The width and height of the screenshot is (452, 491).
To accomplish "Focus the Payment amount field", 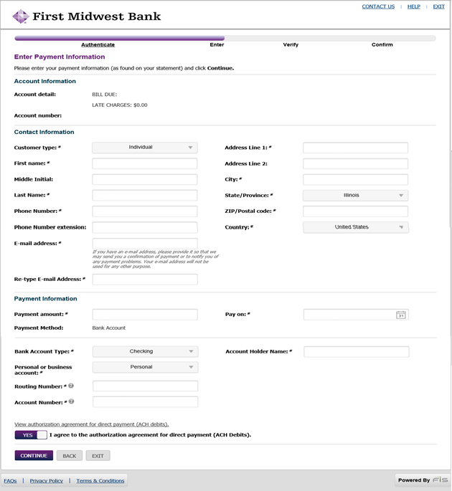I will [x=145, y=315].
